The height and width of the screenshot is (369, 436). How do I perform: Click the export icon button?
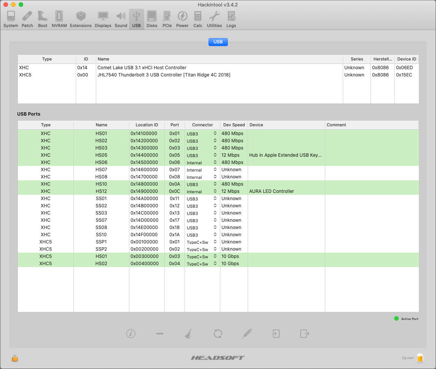tap(304, 334)
